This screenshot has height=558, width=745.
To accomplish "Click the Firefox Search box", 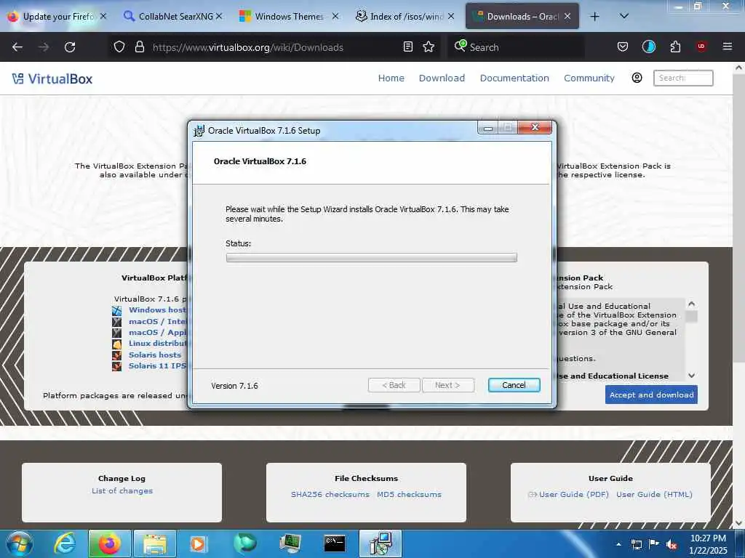I will coord(516,47).
